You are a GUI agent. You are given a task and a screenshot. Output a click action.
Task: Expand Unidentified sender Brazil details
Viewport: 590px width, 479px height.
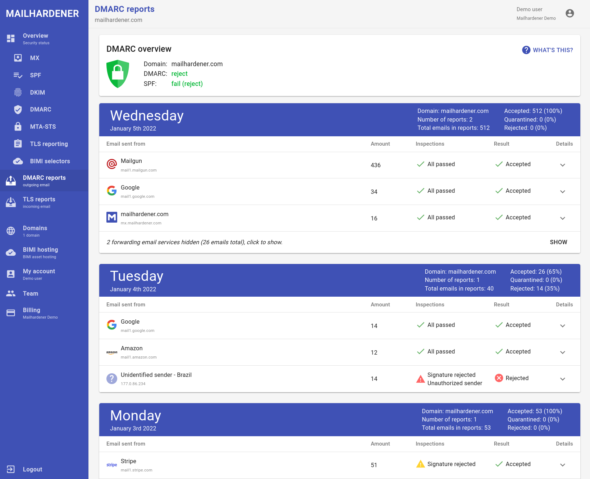(x=562, y=379)
